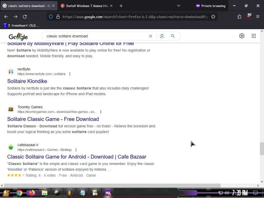Open the Google apps grid
This screenshot has height=198, width=264.
pos(254,36)
